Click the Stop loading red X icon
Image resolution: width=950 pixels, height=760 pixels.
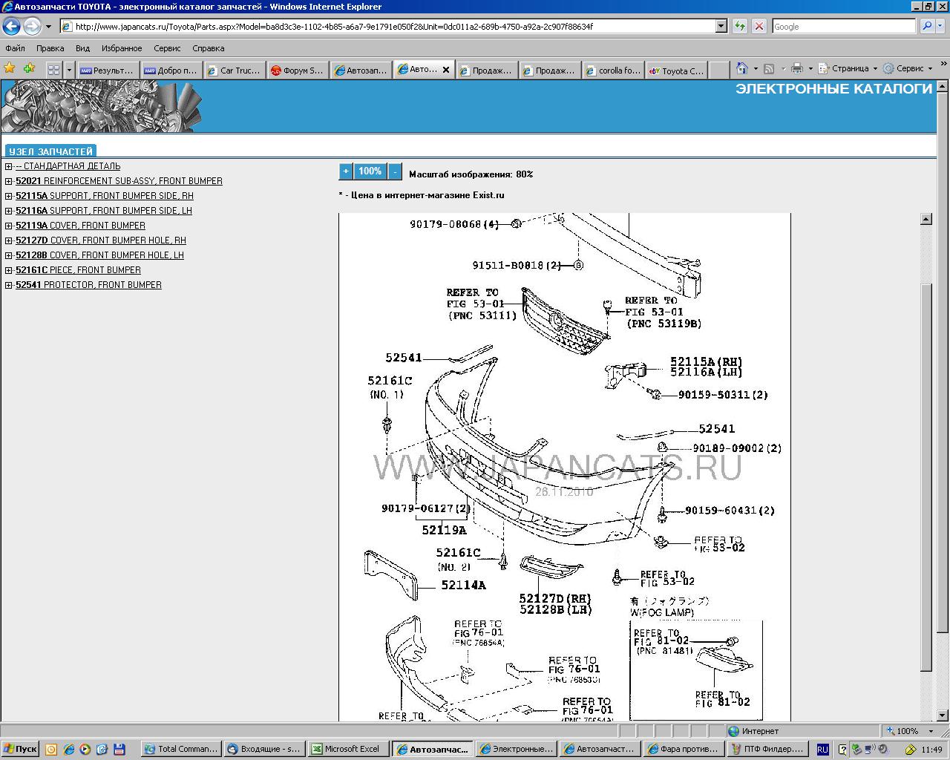click(x=759, y=26)
